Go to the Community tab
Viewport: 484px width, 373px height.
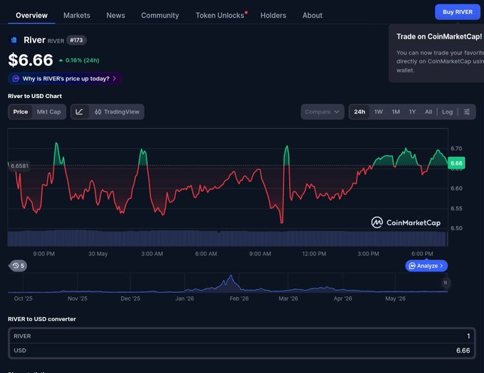160,16
